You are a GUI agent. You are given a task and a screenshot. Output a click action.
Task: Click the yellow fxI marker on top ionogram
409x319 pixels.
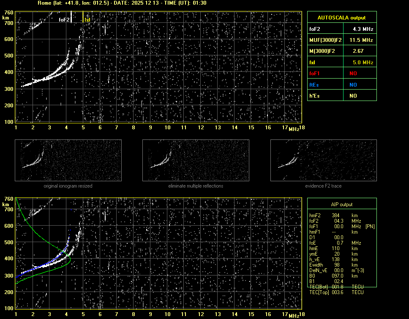(87, 19)
